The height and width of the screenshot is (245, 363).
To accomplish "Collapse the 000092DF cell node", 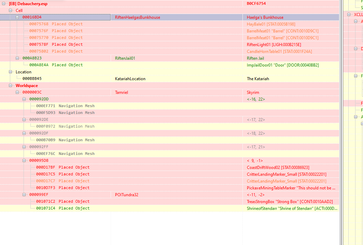I will click(x=24, y=133).
